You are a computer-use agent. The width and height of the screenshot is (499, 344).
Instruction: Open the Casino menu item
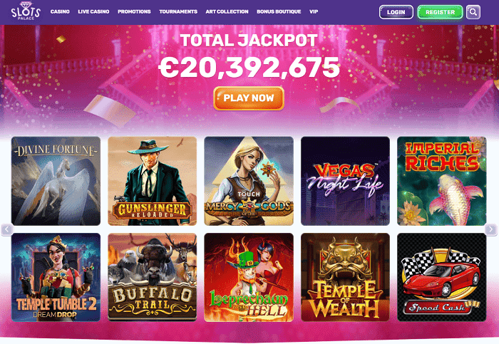tap(60, 12)
